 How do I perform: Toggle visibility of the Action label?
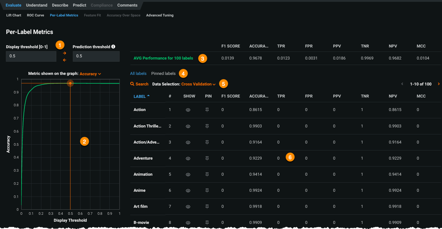tap(188, 110)
